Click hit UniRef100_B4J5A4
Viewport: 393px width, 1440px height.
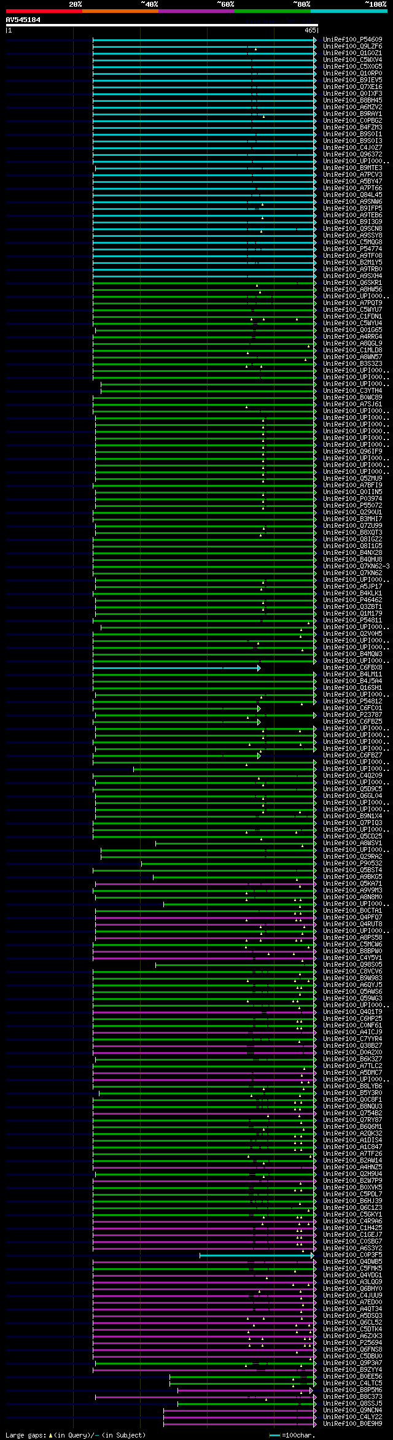coord(352,681)
